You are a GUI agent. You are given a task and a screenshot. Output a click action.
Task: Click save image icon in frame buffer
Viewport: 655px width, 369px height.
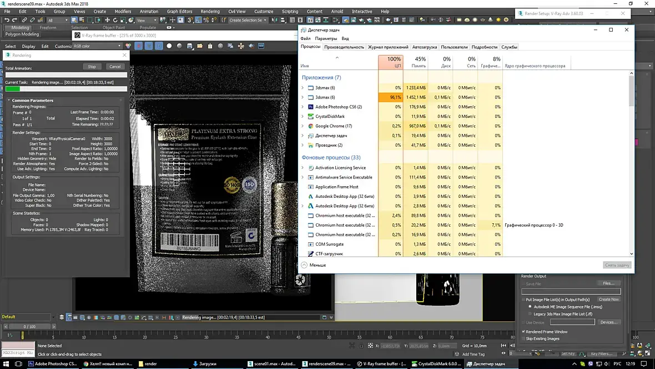[189, 46]
